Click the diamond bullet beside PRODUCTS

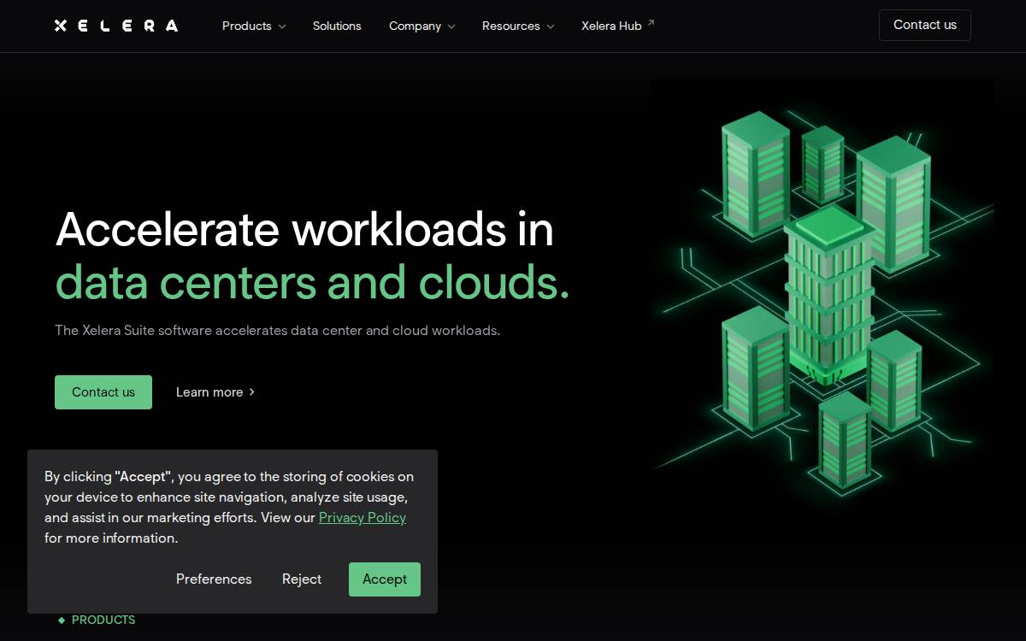point(62,620)
